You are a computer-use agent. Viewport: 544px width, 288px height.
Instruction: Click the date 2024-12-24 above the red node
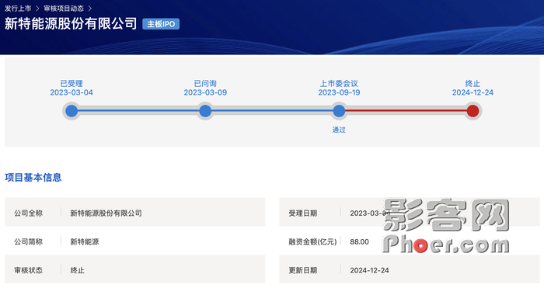473,92
